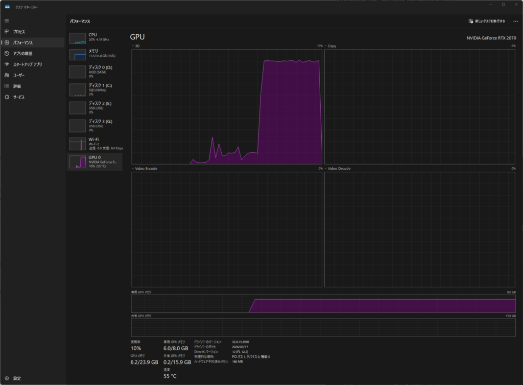Open 設定 gear at the bottom left

7,378
